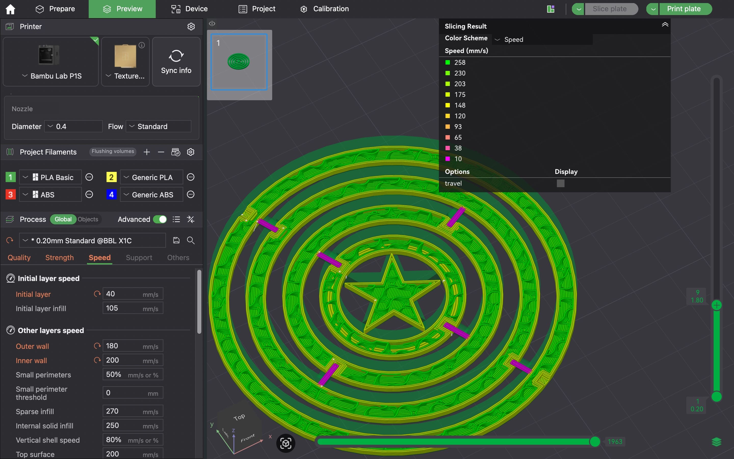The image size is (734, 459).
Task: Reset Outer wall speed to default
Action: 97,346
